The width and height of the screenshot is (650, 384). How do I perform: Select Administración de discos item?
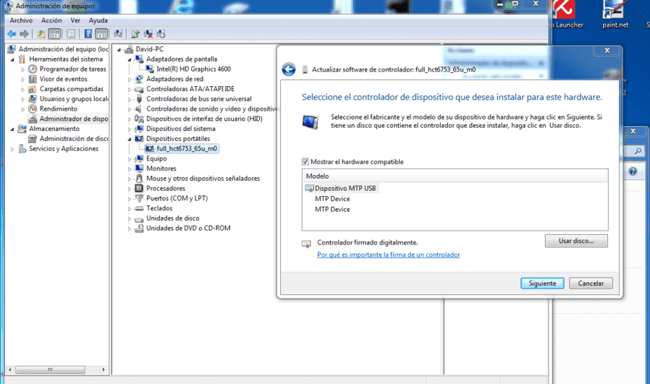(x=74, y=138)
